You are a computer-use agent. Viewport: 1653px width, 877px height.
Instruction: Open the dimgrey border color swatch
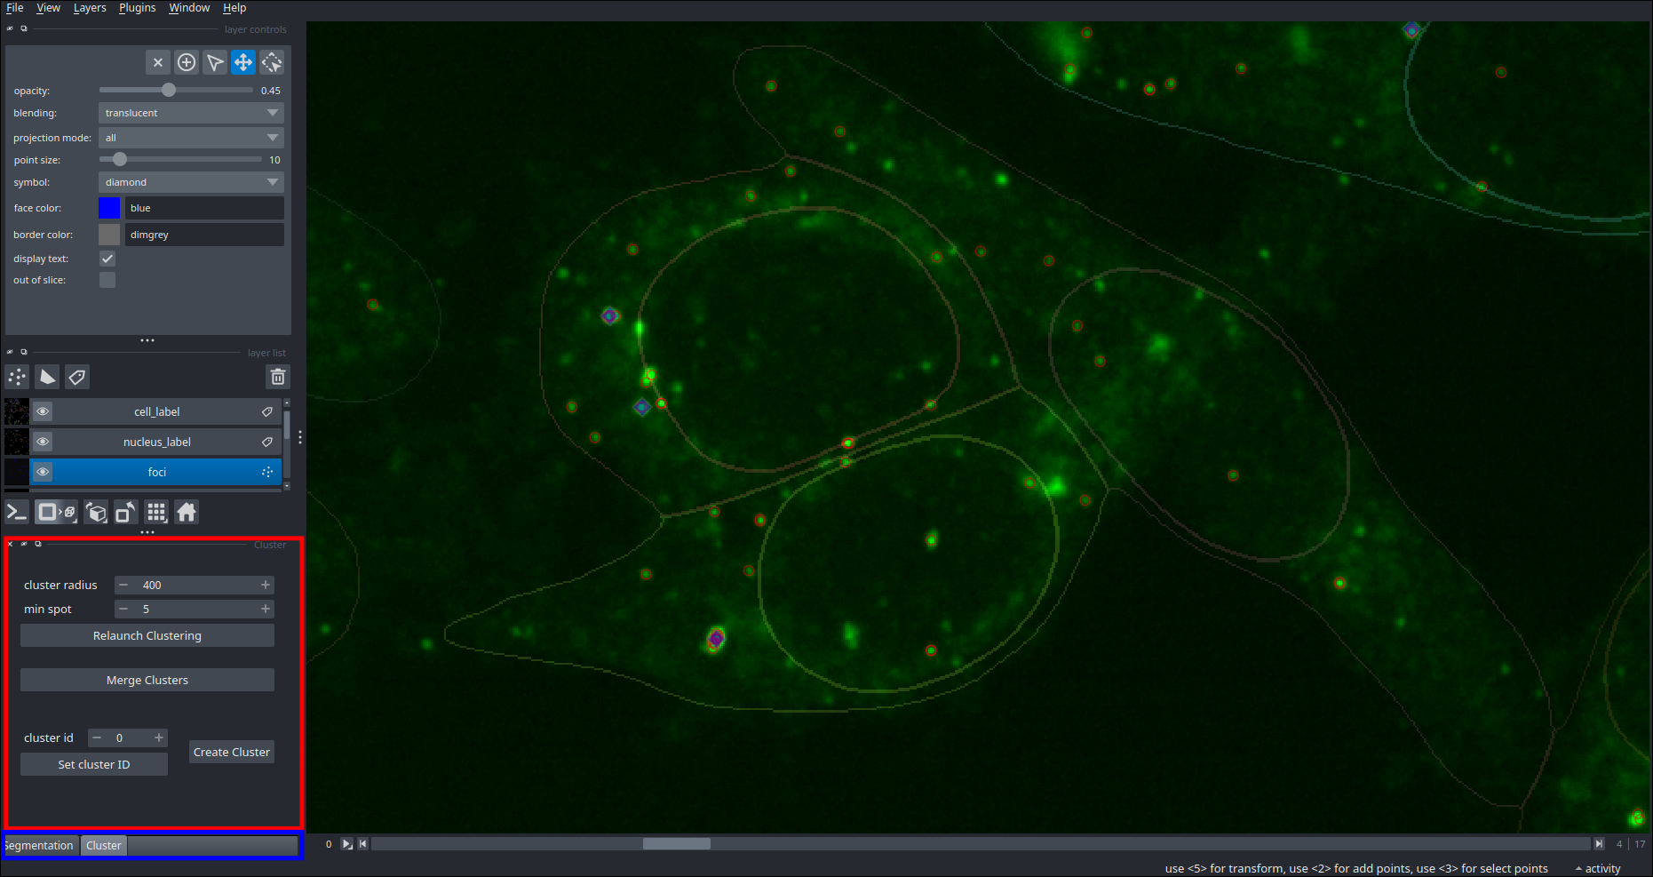109,235
